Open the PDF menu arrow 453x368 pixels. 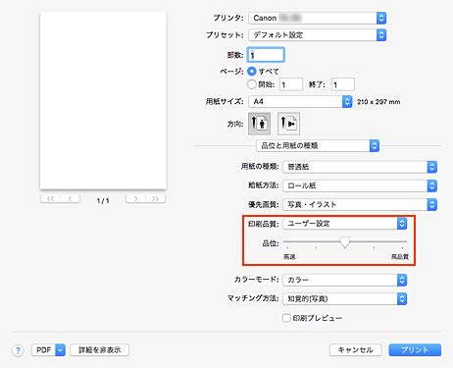tap(61, 350)
